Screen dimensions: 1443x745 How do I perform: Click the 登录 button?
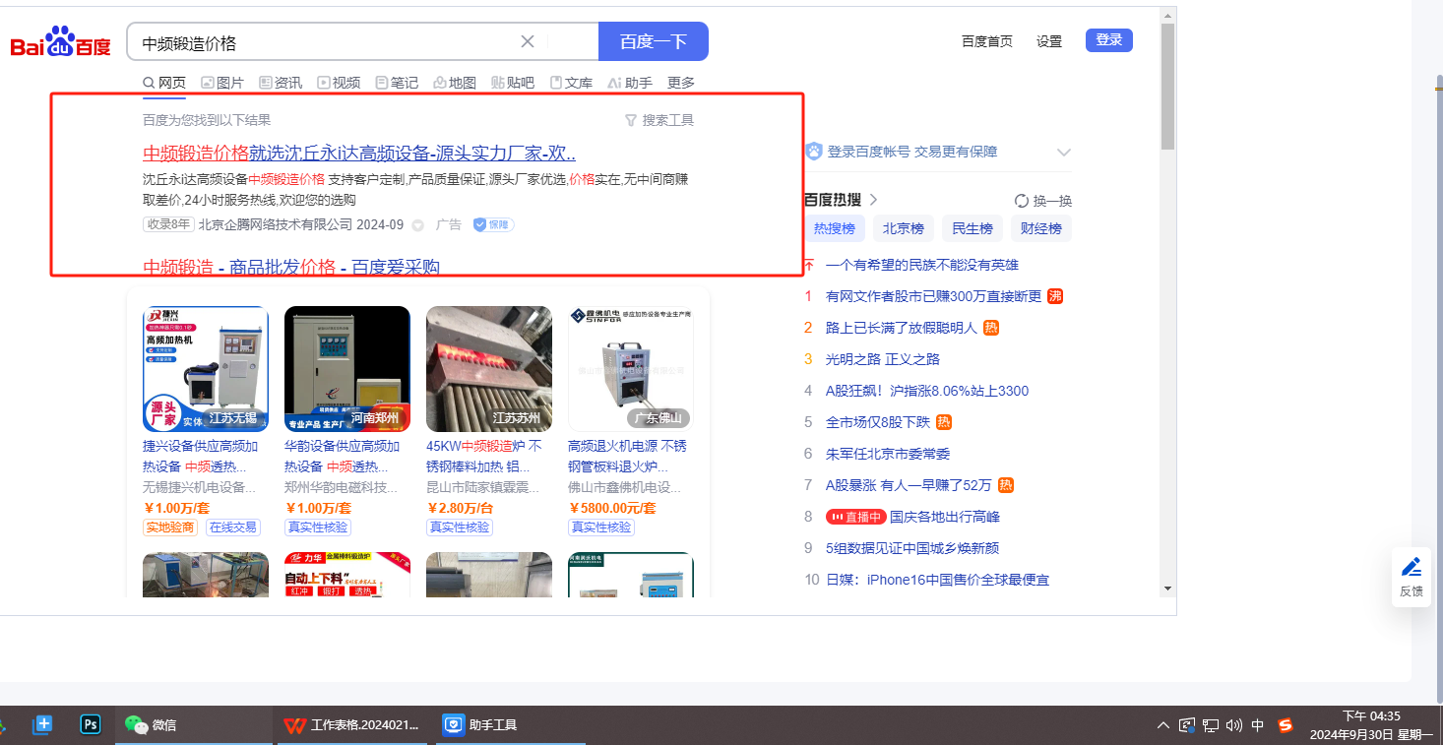[x=1109, y=40]
